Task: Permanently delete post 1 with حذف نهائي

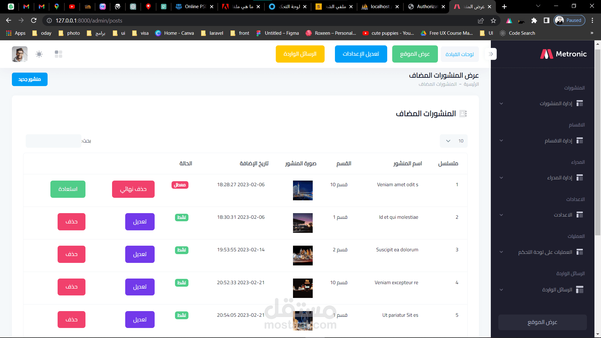Action: [133, 189]
